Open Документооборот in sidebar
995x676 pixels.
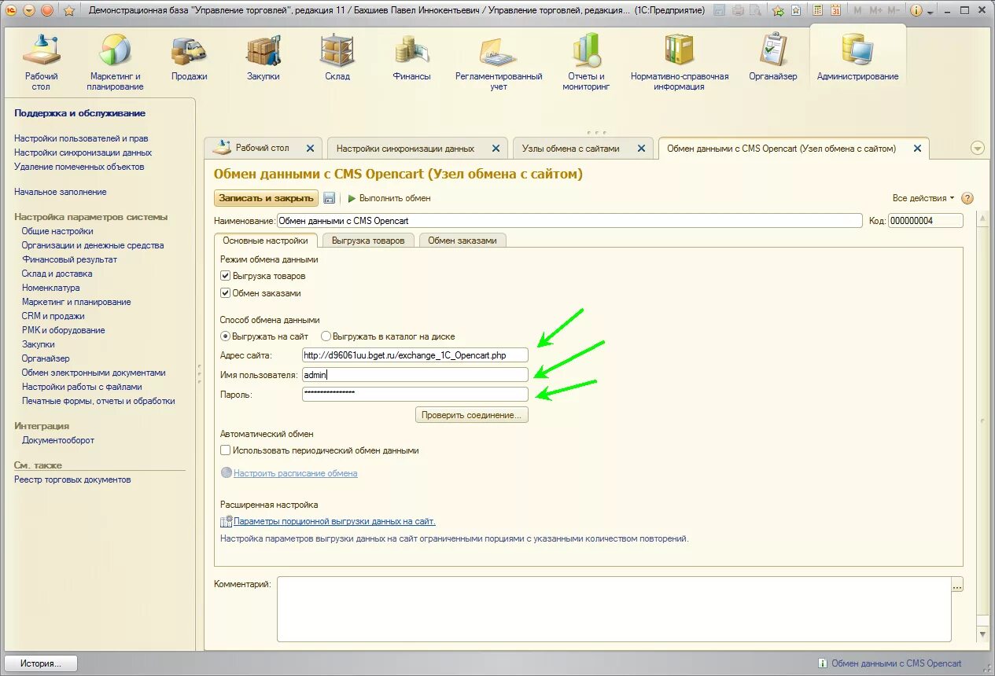coord(58,440)
